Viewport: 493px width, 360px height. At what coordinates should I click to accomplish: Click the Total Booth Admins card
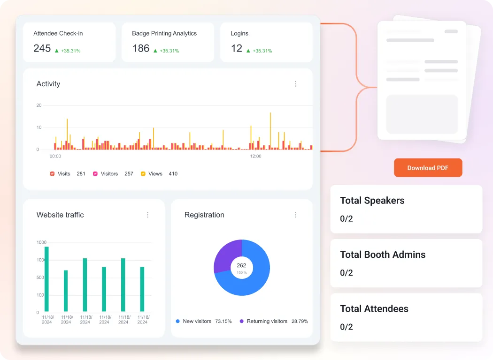[x=406, y=263]
